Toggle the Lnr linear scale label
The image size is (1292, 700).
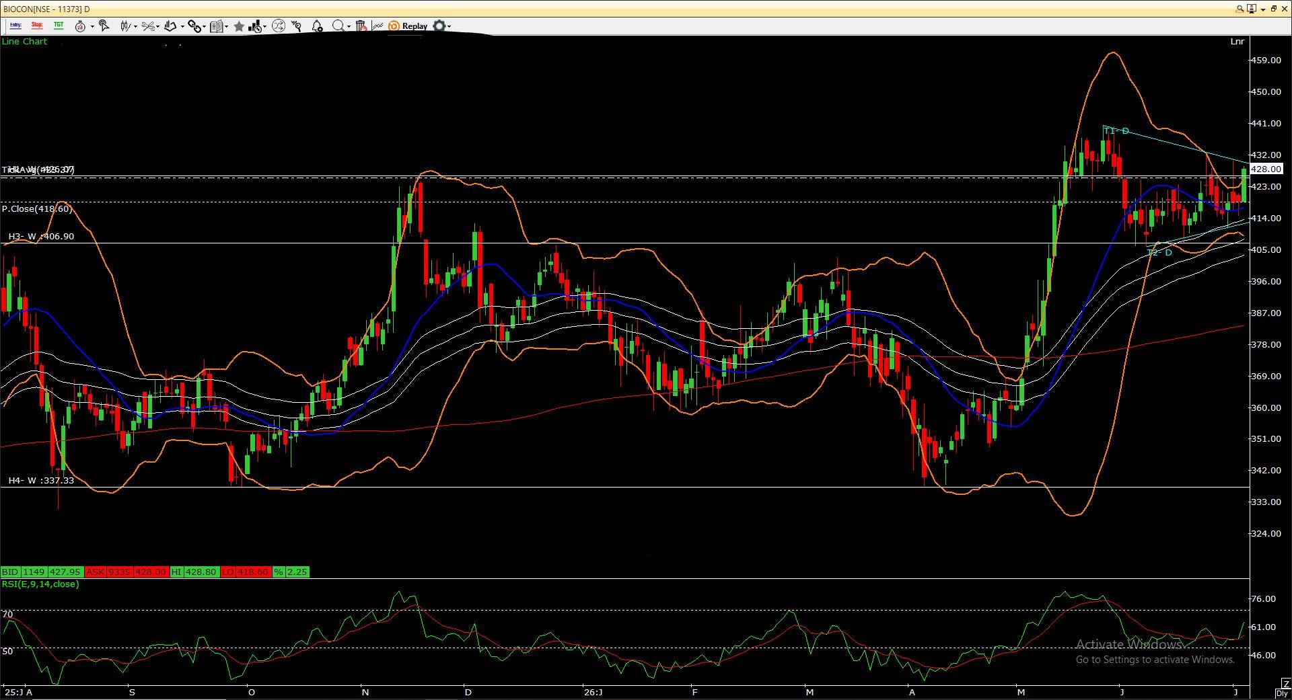[x=1237, y=42]
